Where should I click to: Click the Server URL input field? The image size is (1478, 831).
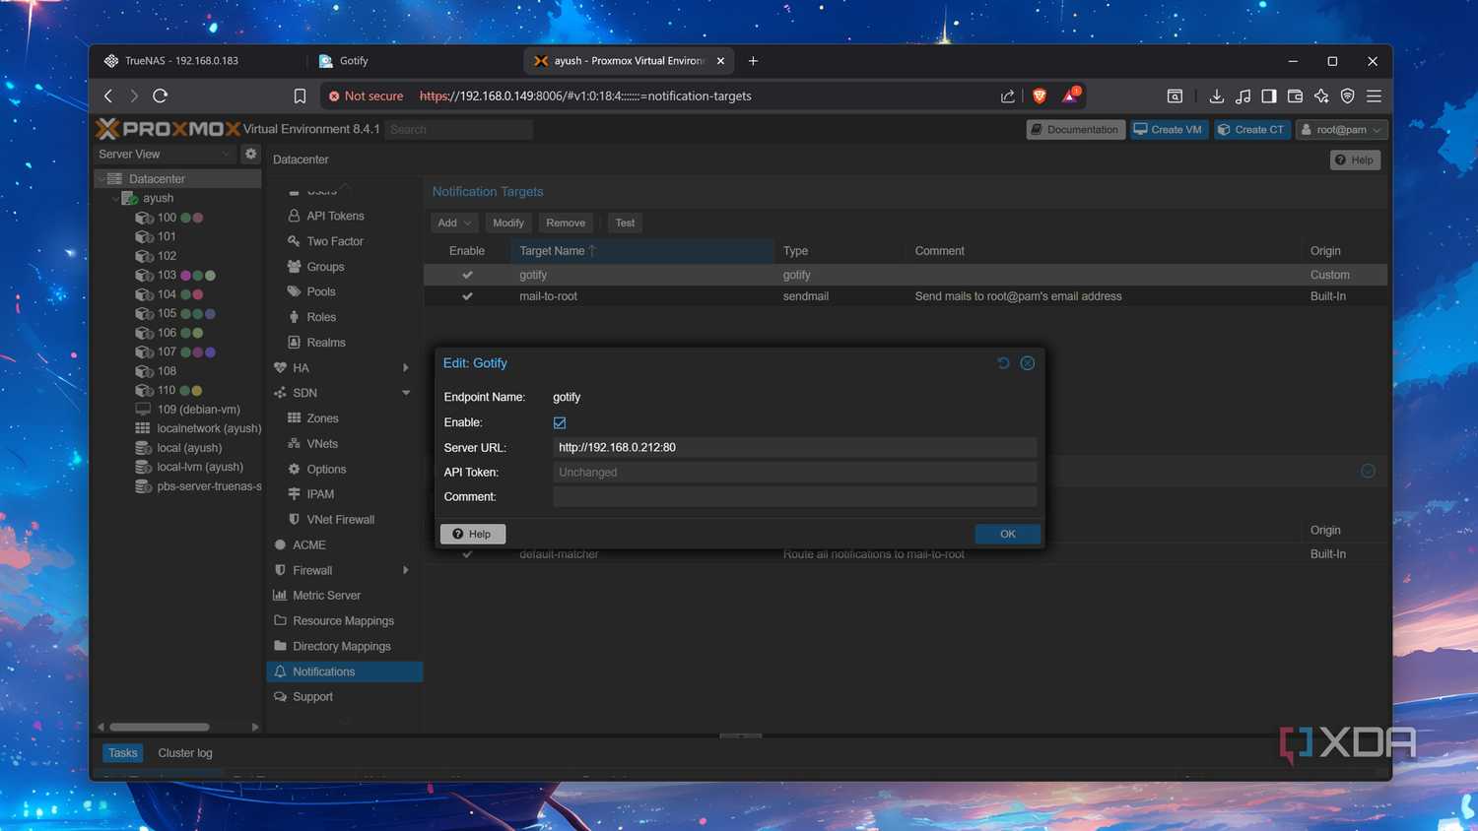(794, 447)
